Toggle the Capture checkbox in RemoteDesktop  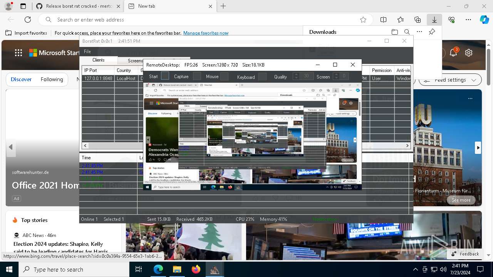click(x=197, y=76)
